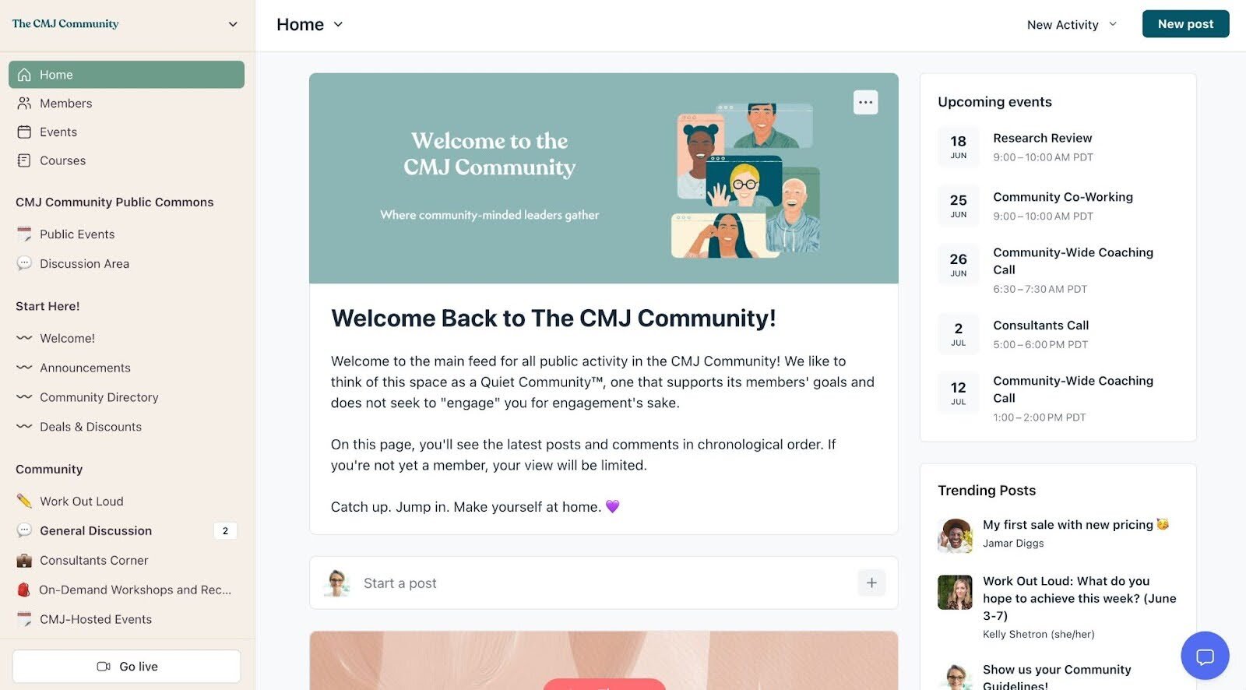Expand the Home title dropdown
Viewport: 1246px width, 690px height.
[338, 24]
